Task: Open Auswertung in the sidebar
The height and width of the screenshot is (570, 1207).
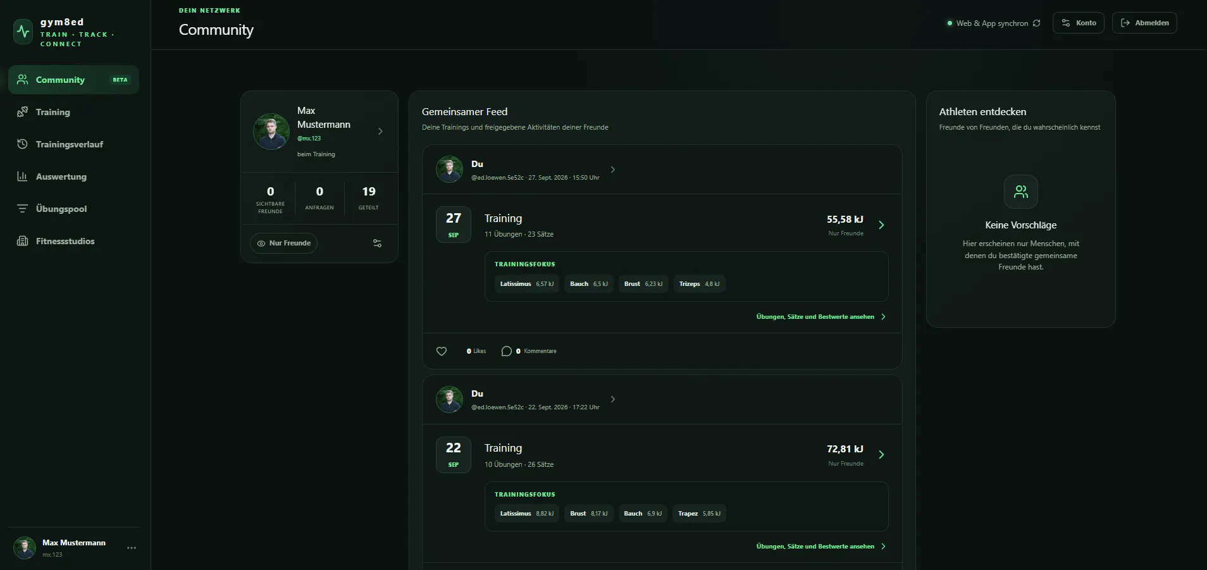Action: (73, 177)
